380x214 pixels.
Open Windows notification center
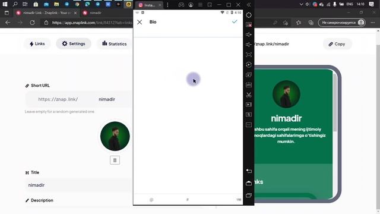click(371, 4)
